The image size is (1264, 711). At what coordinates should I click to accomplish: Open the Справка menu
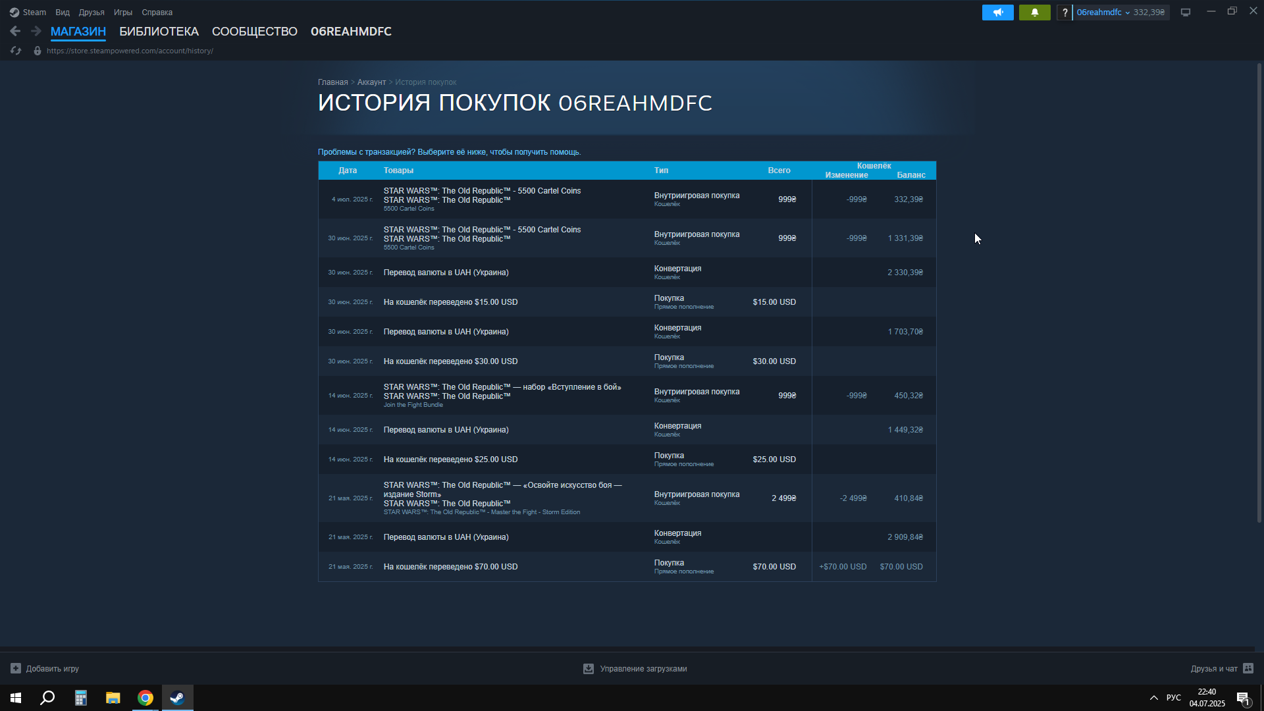click(157, 12)
